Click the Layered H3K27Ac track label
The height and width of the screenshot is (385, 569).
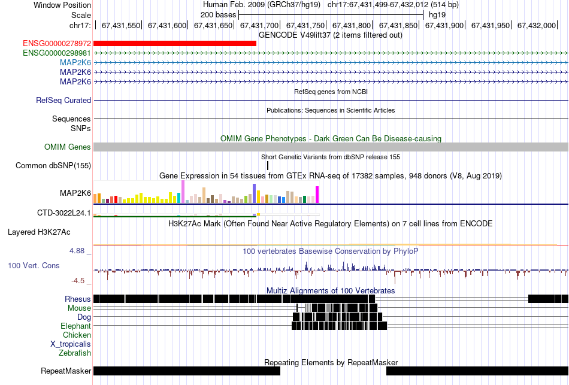pyautogui.click(x=39, y=232)
